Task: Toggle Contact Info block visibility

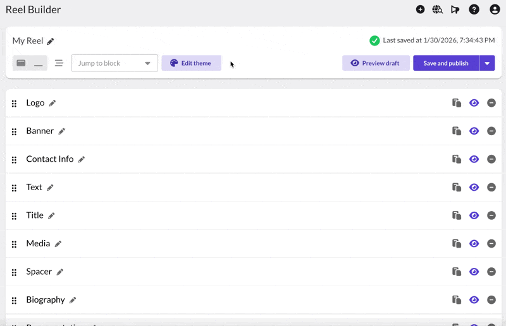Action: click(x=474, y=159)
